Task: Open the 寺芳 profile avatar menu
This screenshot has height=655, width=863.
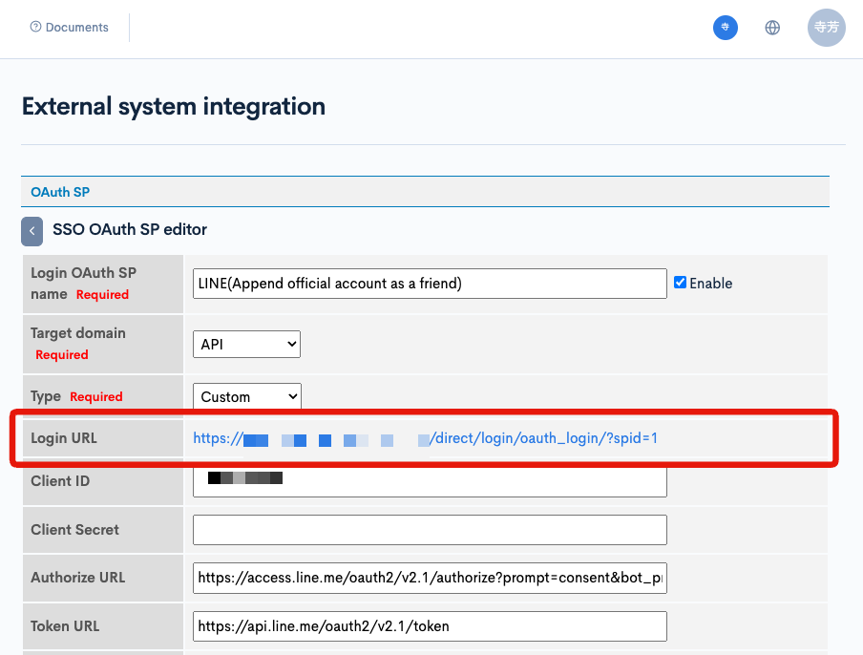Action: pyautogui.click(x=826, y=27)
